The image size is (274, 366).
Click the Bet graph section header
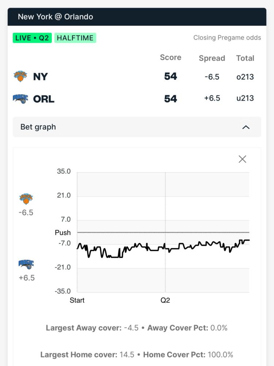(137, 127)
